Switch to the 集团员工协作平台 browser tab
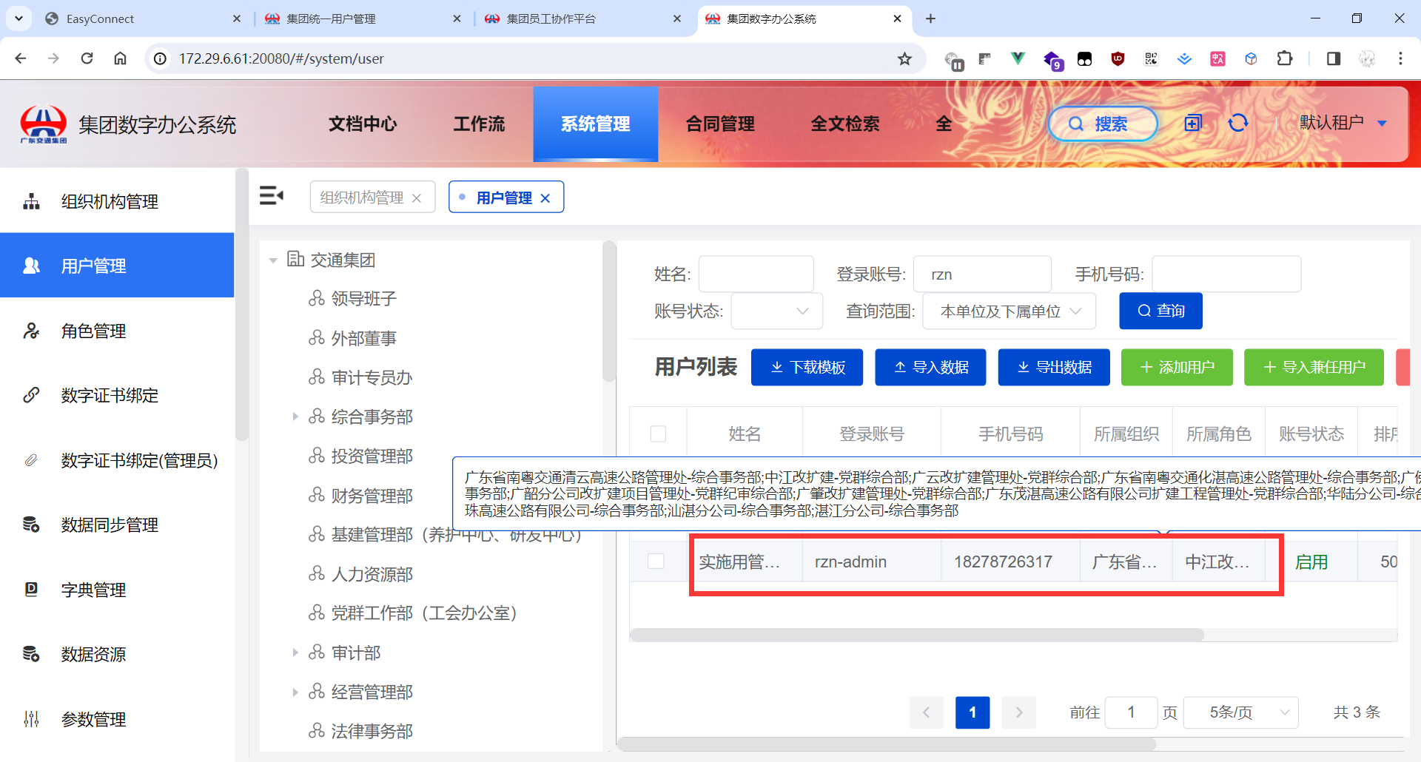 coord(582,18)
